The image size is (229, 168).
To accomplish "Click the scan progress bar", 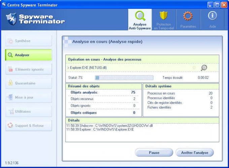I will (x=124, y=78).
